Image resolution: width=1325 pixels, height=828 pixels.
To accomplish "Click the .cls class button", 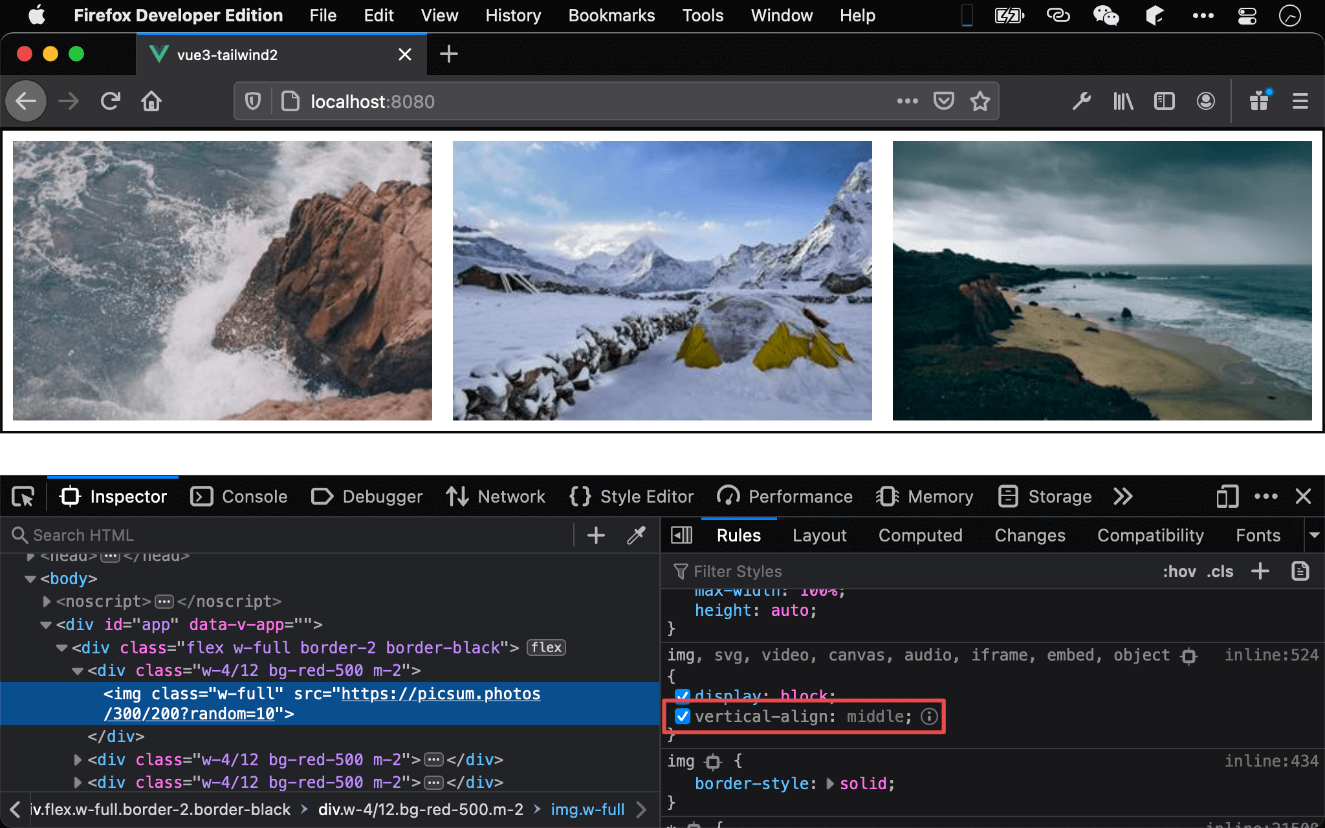I will (1221, 571).
